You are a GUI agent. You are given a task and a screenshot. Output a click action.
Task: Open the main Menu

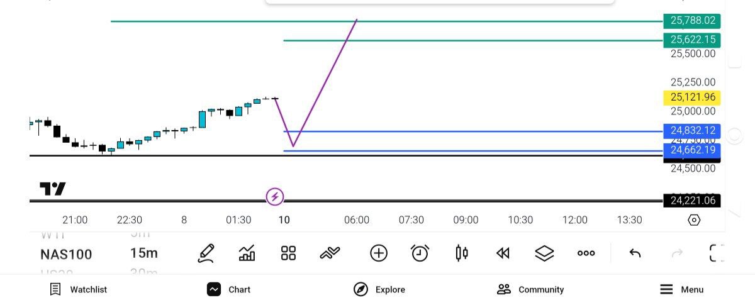click(x=681, y=289)
